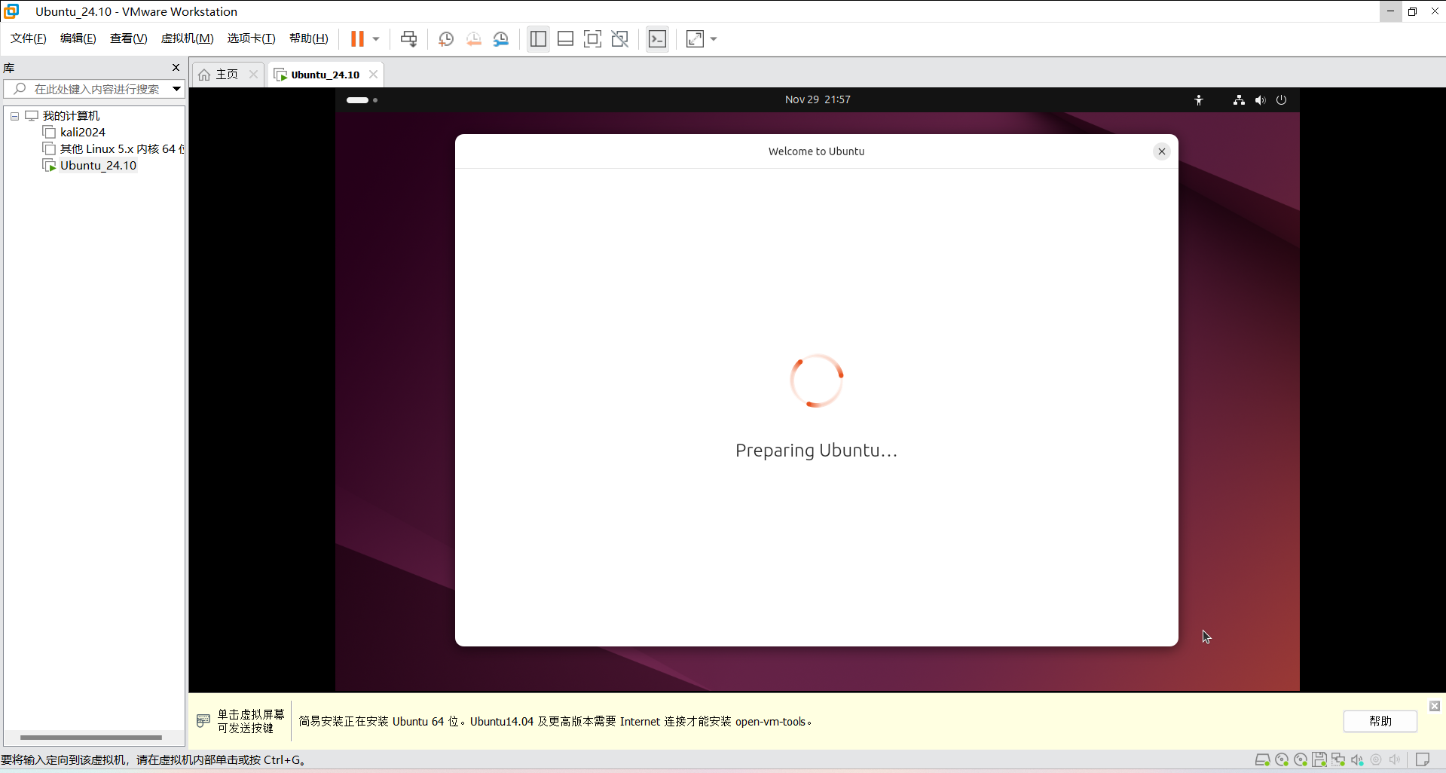Viewport: 1446px width, 773px height.
Task: Open stretch mode dropdown arrow
Action: pos(714,39)
